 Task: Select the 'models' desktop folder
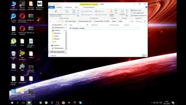tap(31, 55)
